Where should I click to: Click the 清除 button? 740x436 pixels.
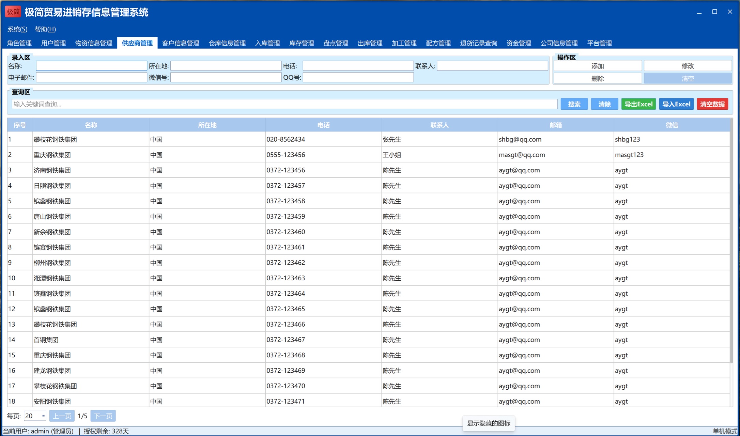coord(604,104)
